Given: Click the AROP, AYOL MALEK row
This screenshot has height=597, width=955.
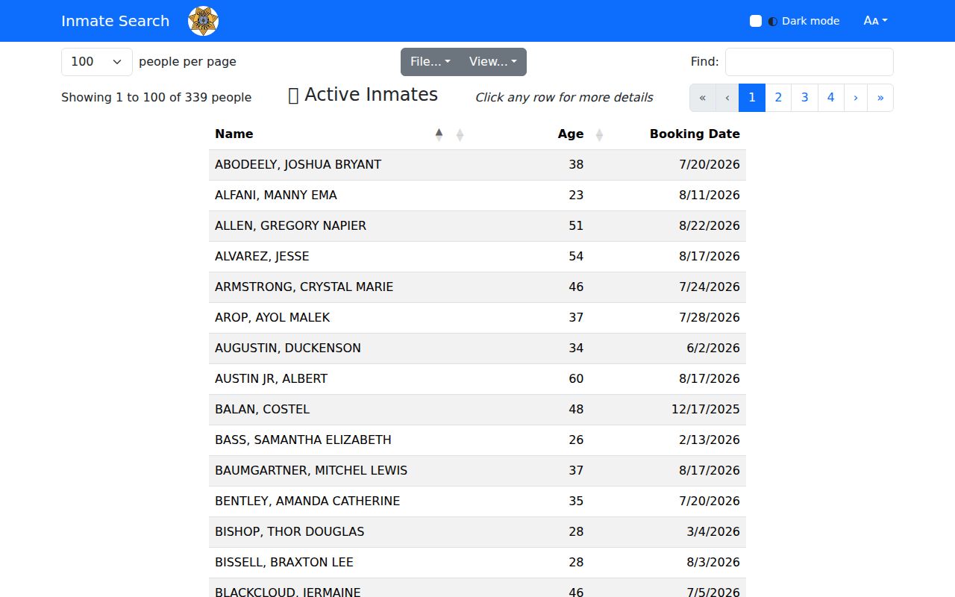Looking at the screenshot, I should tap(477, 318).
